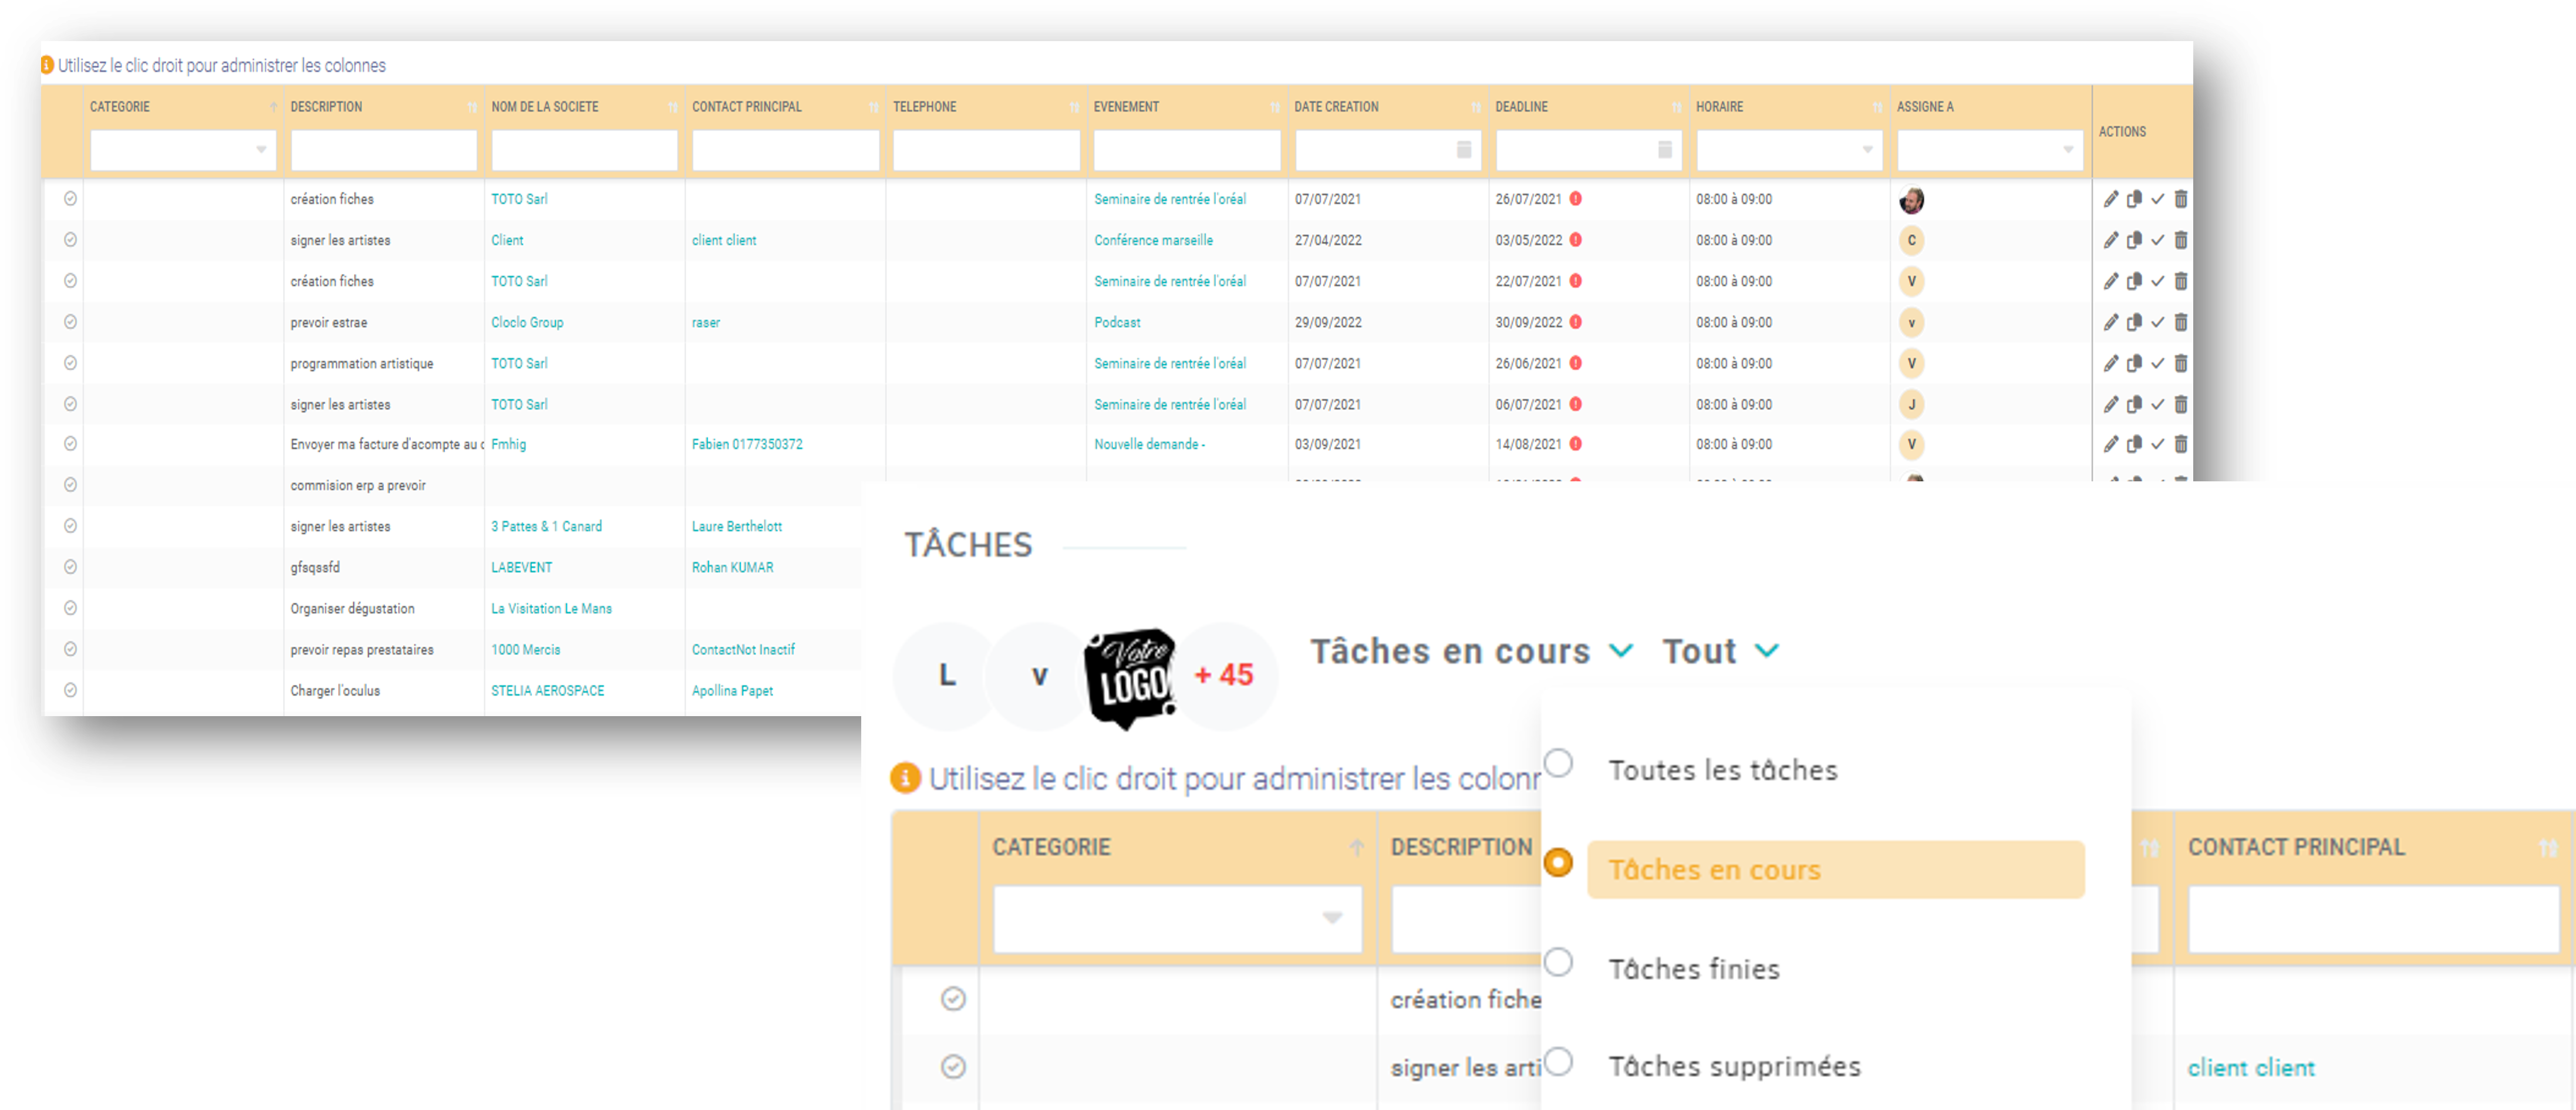The height and width of the screenshot is (1110, 2576).
Task: Click the photo avatar assigned to first task
Action: (1911, 200)
